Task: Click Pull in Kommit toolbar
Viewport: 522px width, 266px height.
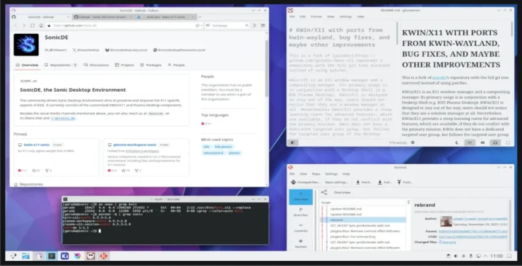Action: pyautogui.click(x=384, y=182)
